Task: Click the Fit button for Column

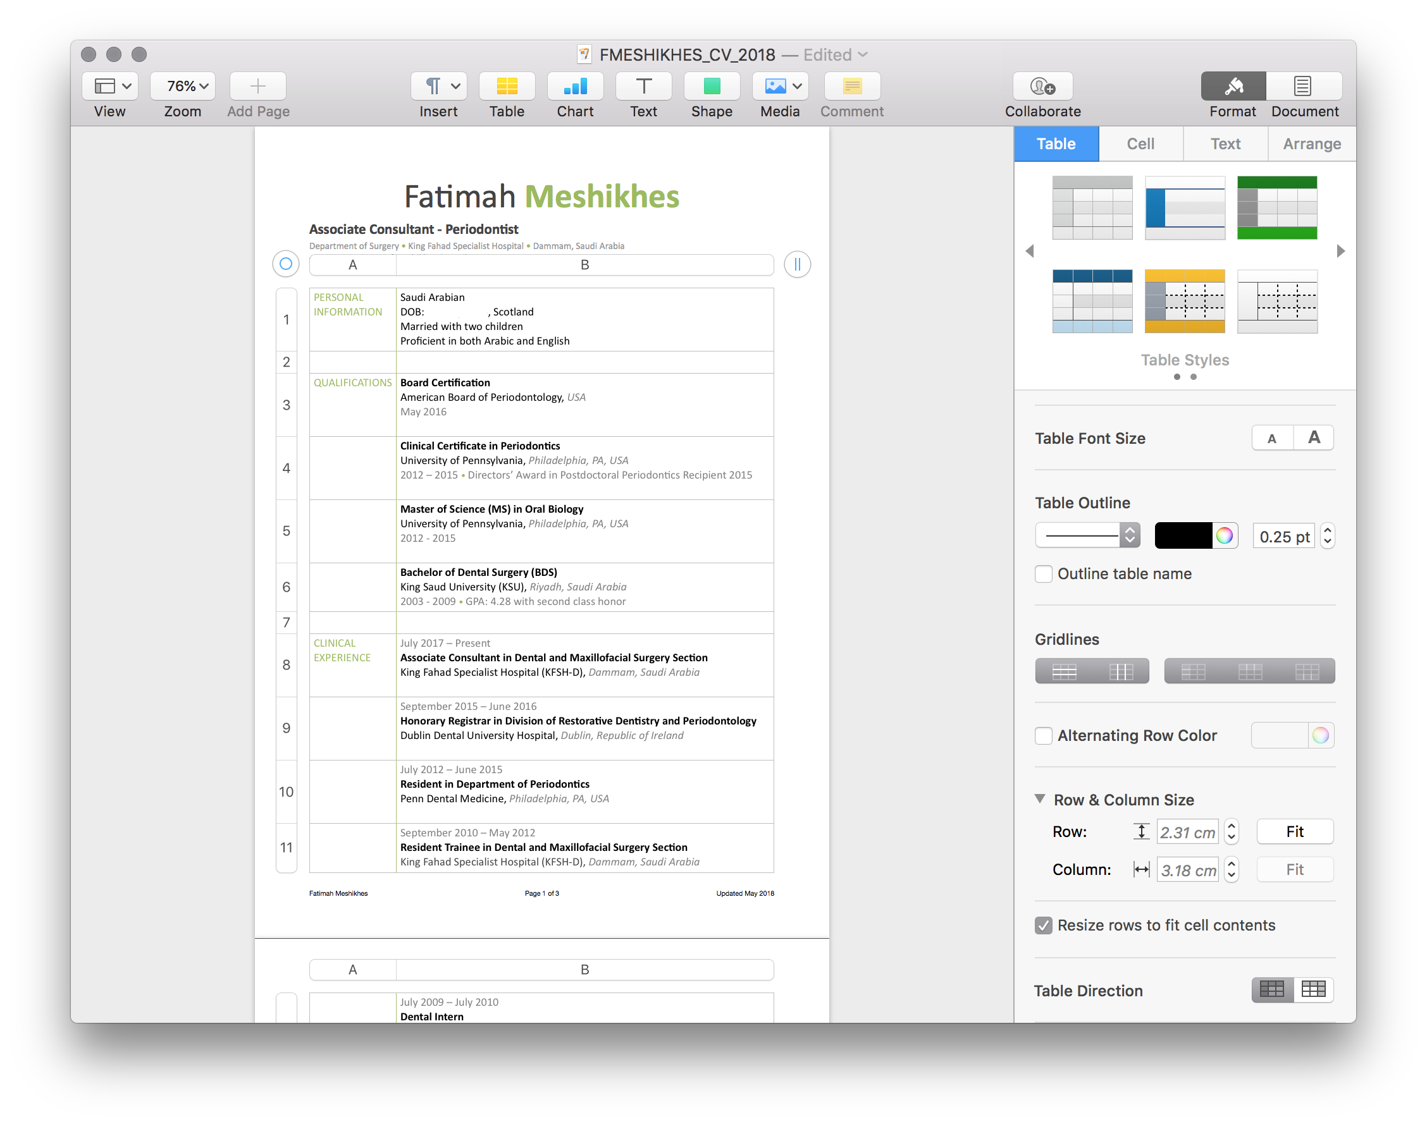Action: point(1295,869)
